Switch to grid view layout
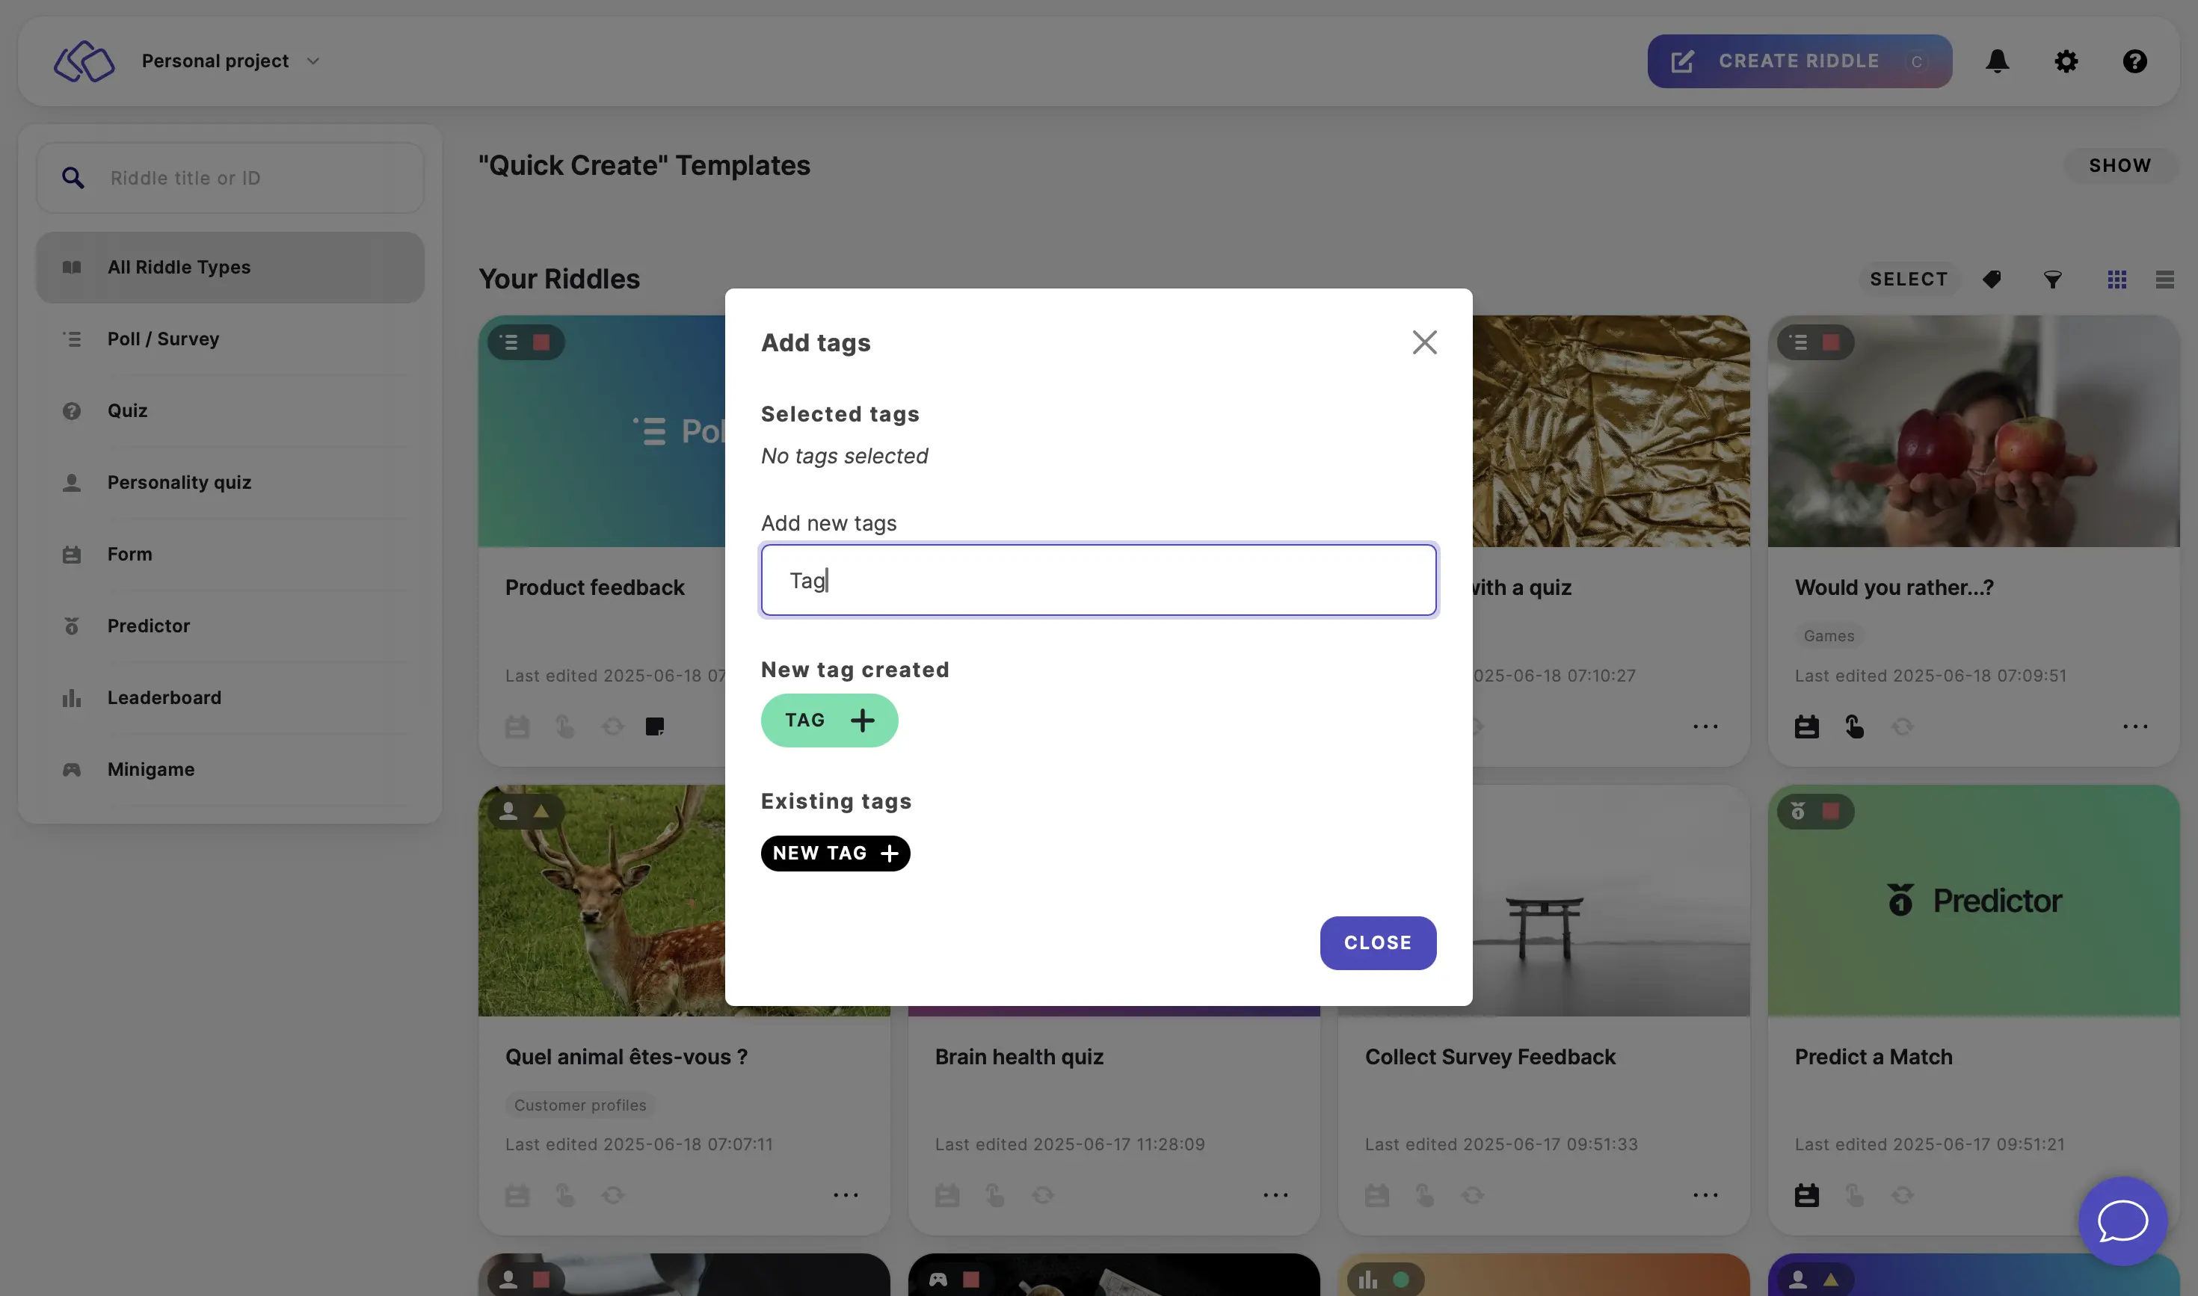 point(2117,280)
